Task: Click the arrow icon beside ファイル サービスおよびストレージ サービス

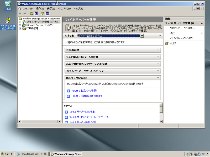Action: click(x=66, y=117)
